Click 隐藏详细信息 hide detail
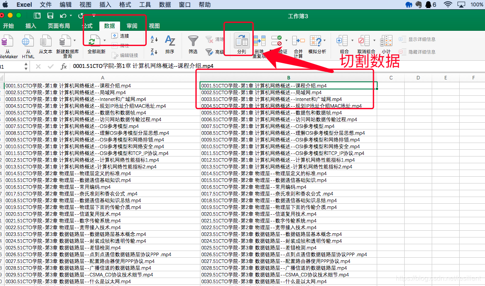The width and height of the screenshot is (485, 286). point(417,52)
